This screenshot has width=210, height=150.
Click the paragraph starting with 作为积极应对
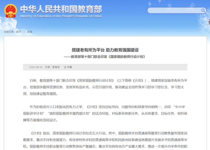(x=105, y=113)
